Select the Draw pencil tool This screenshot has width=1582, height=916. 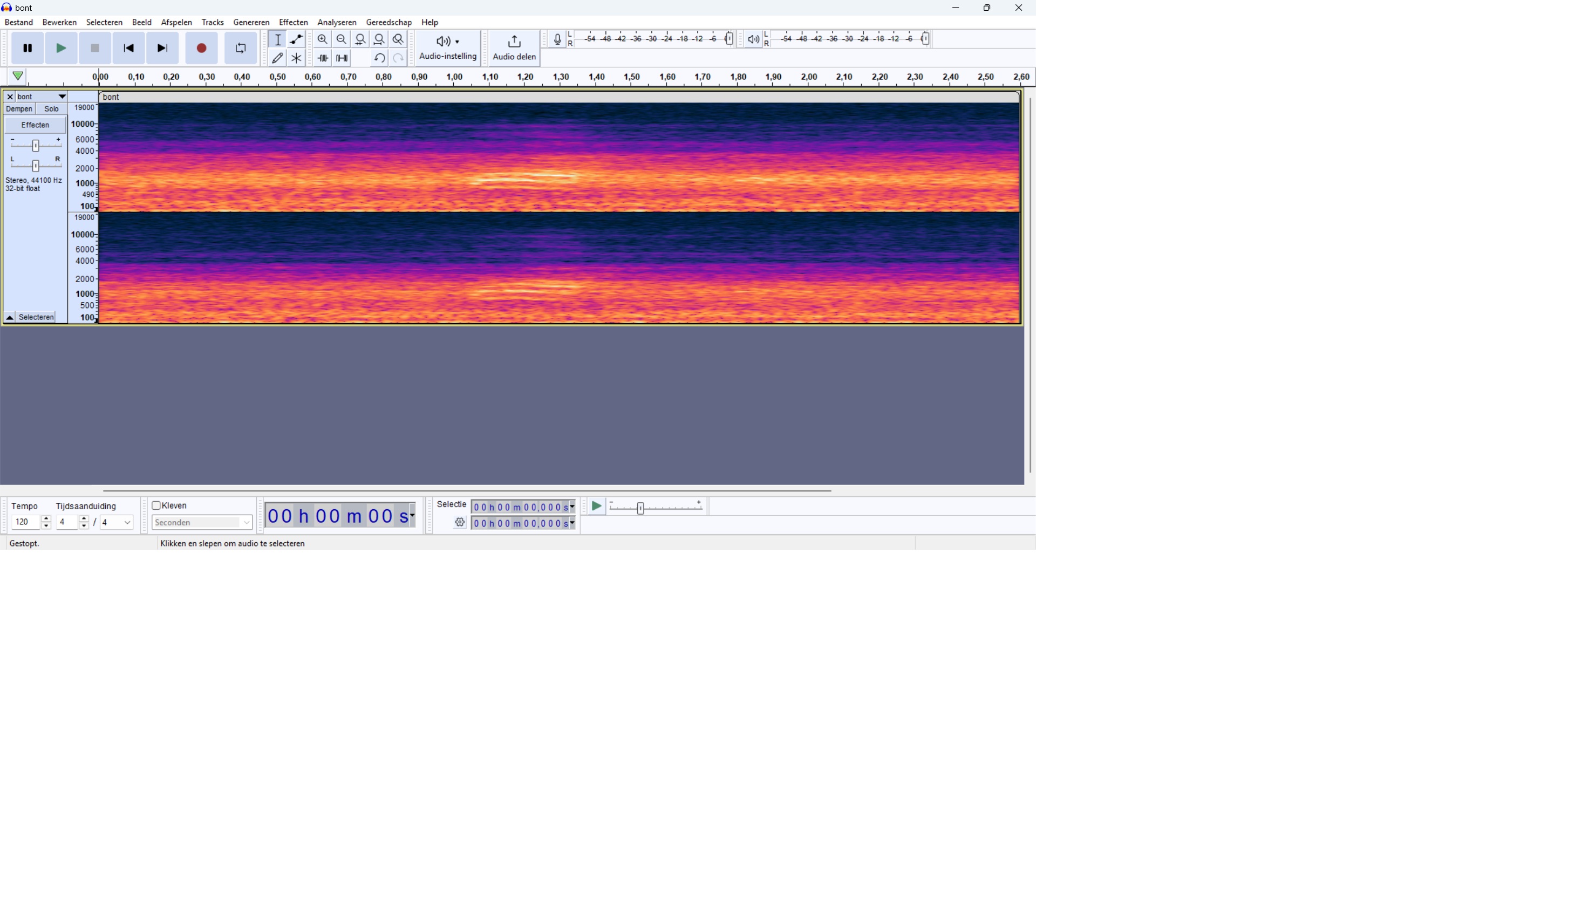[x=277, y=58]
